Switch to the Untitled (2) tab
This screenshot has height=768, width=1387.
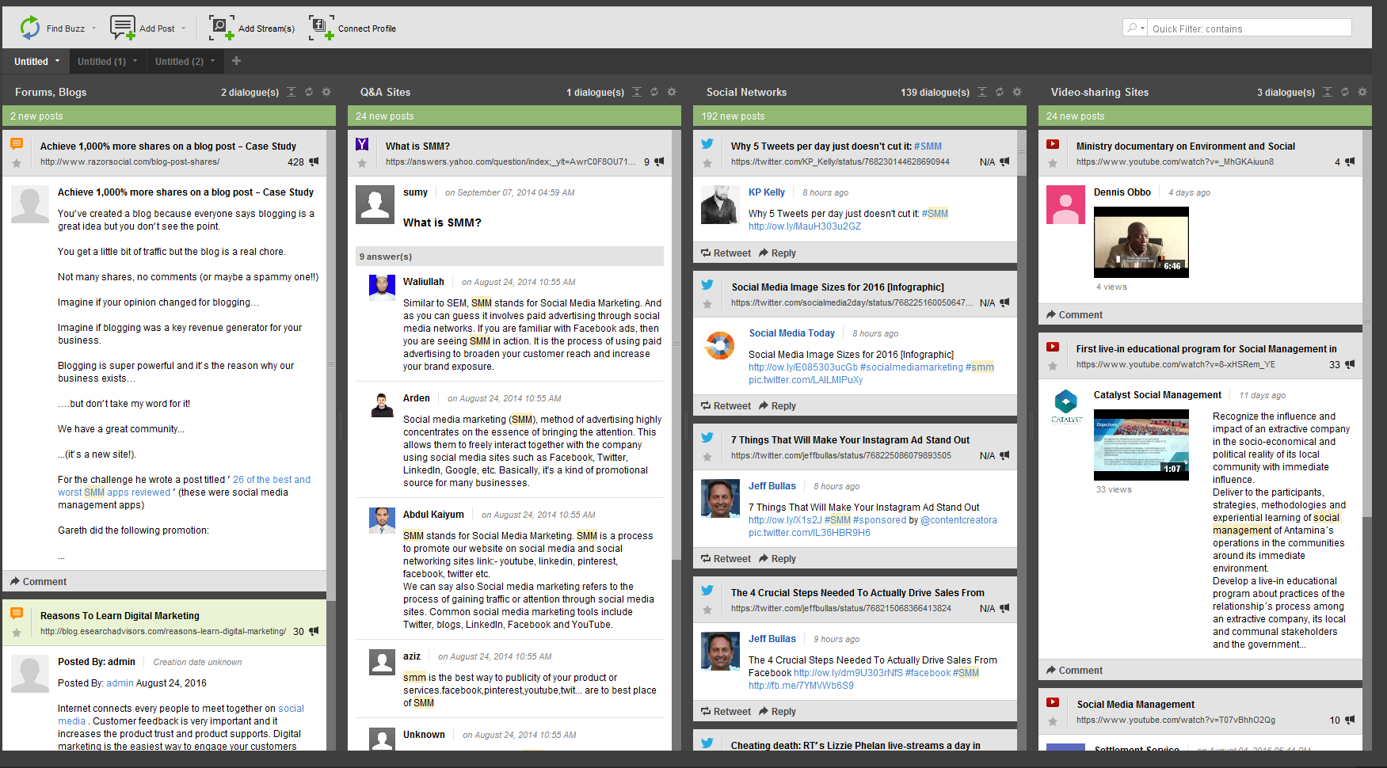click(x=179, y=62)
